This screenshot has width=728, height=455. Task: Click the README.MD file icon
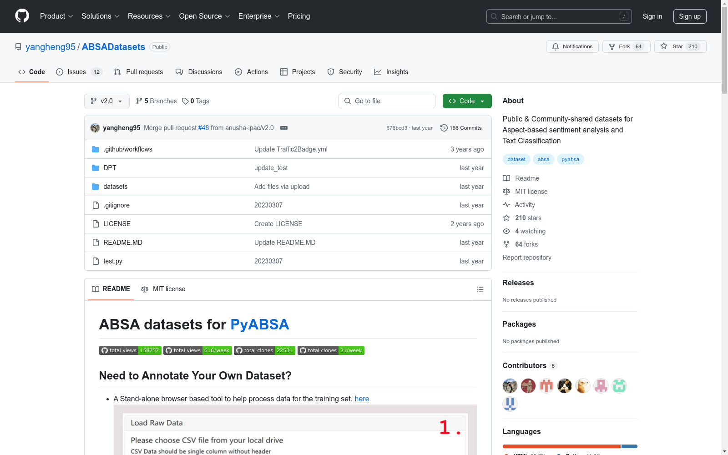(96, 243)
